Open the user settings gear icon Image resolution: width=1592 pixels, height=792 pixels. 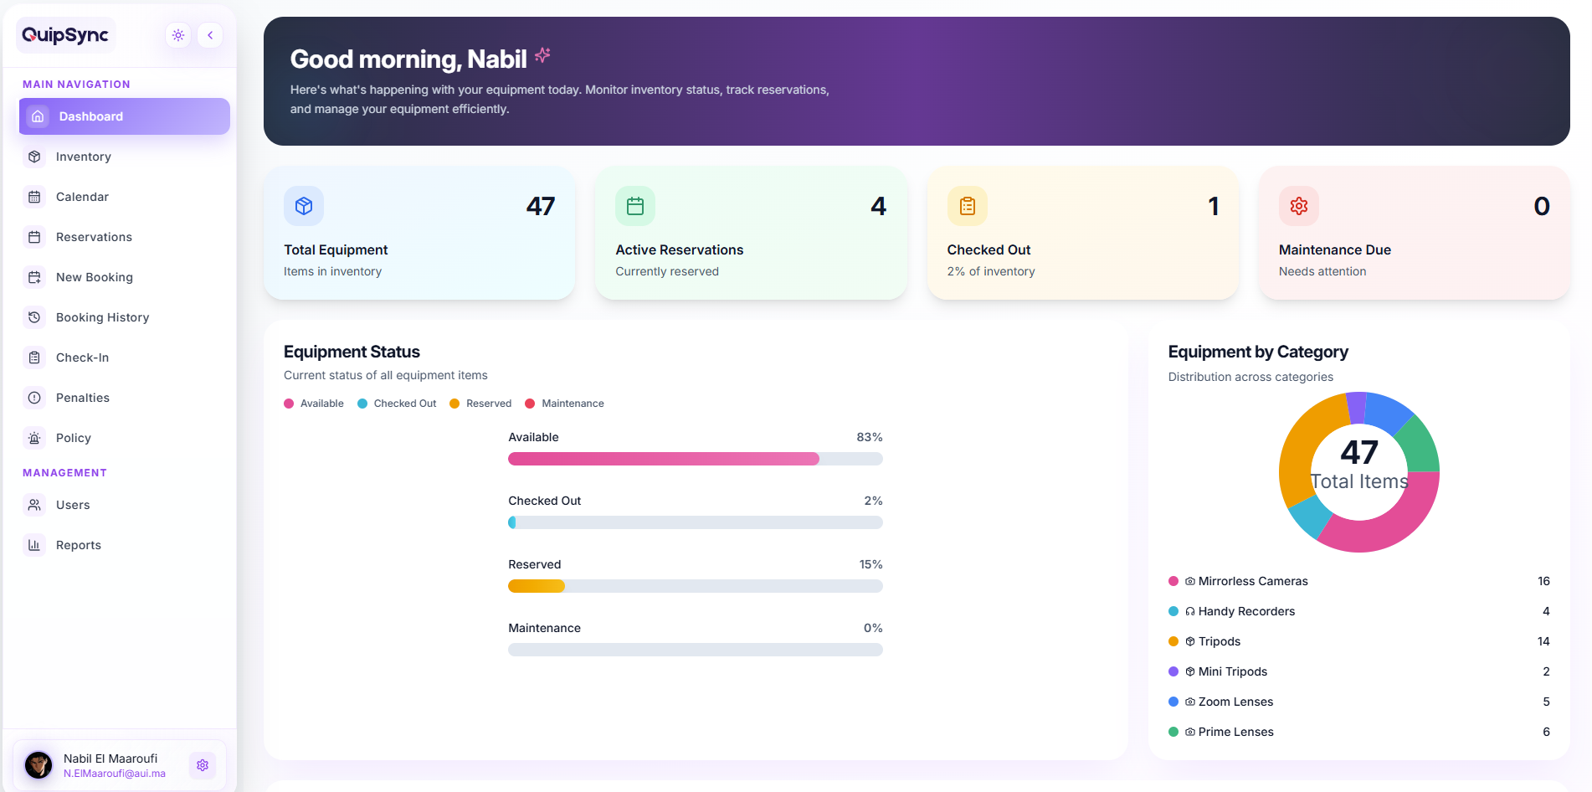(x=203, y=765)
